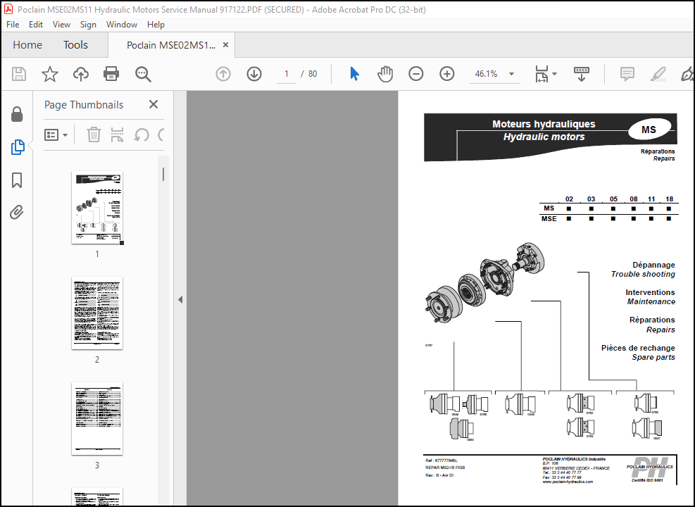Click the current page number field

(x=287, y=74)
